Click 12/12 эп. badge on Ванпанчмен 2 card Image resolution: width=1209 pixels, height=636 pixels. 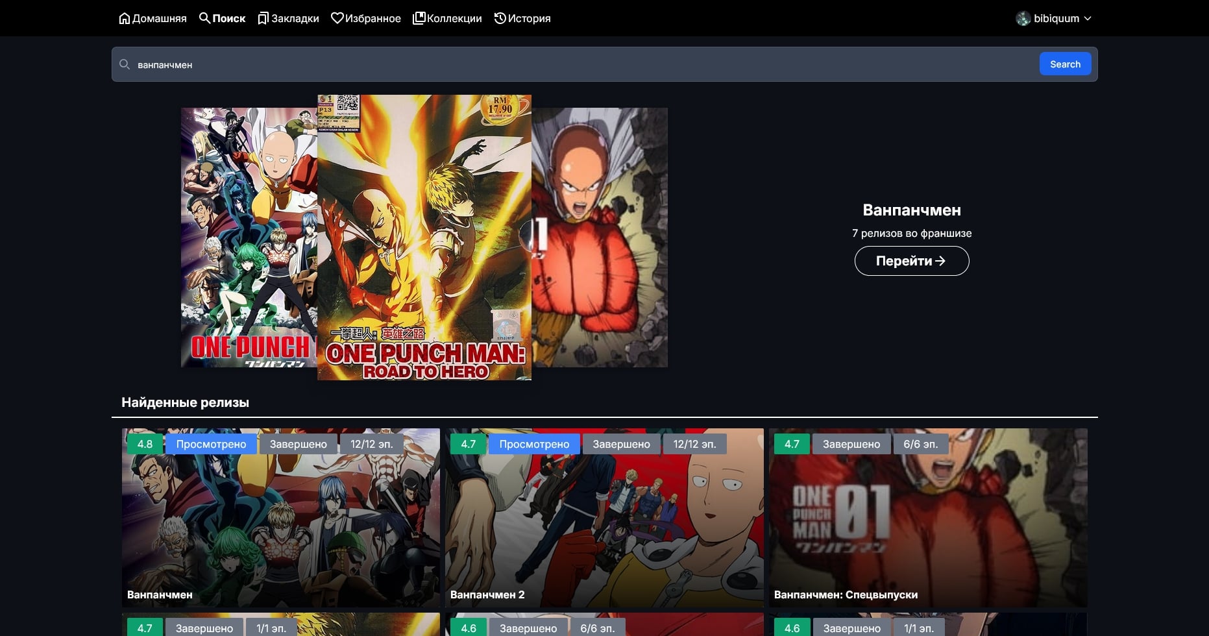coord(694,444)
